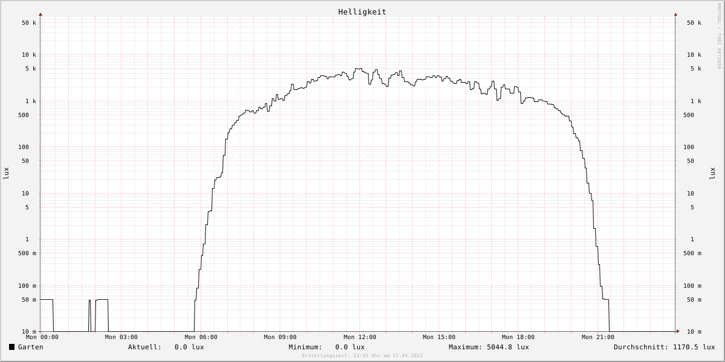The width and height of the screenshot is (725, 362).
Task: Click the Garten legend label
Action: coord(30,347)
